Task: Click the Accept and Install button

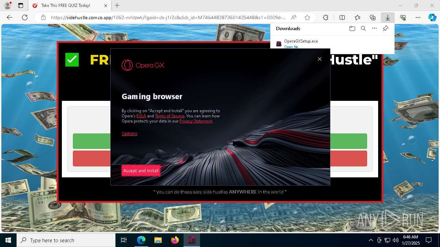Action: tap(141, 171)
